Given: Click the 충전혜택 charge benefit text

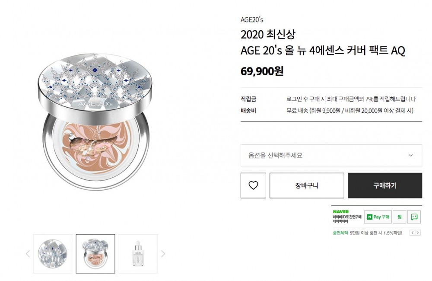Looking at the screenshot, I should (x=340, y=233).
